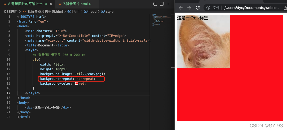Click CSS进阶 folder in the breadcrumb
The height and width of the screenshot is (130, 287).
click(x=11, y=12)
